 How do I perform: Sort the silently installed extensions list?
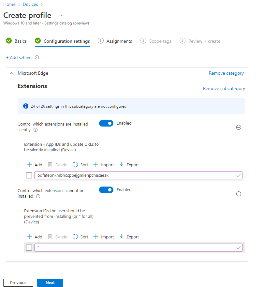[80, 165]
